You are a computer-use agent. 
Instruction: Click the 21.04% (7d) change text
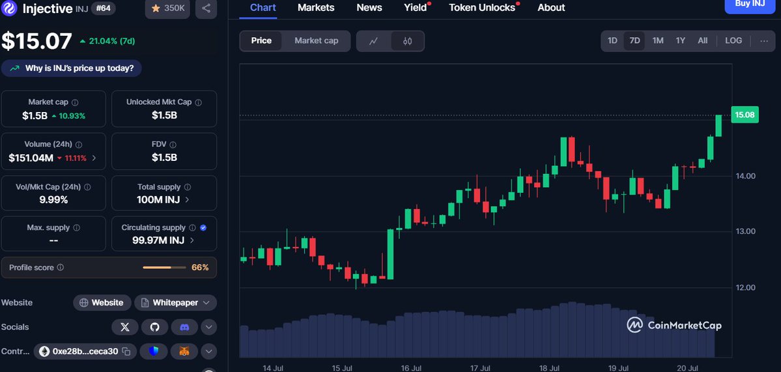111,41
